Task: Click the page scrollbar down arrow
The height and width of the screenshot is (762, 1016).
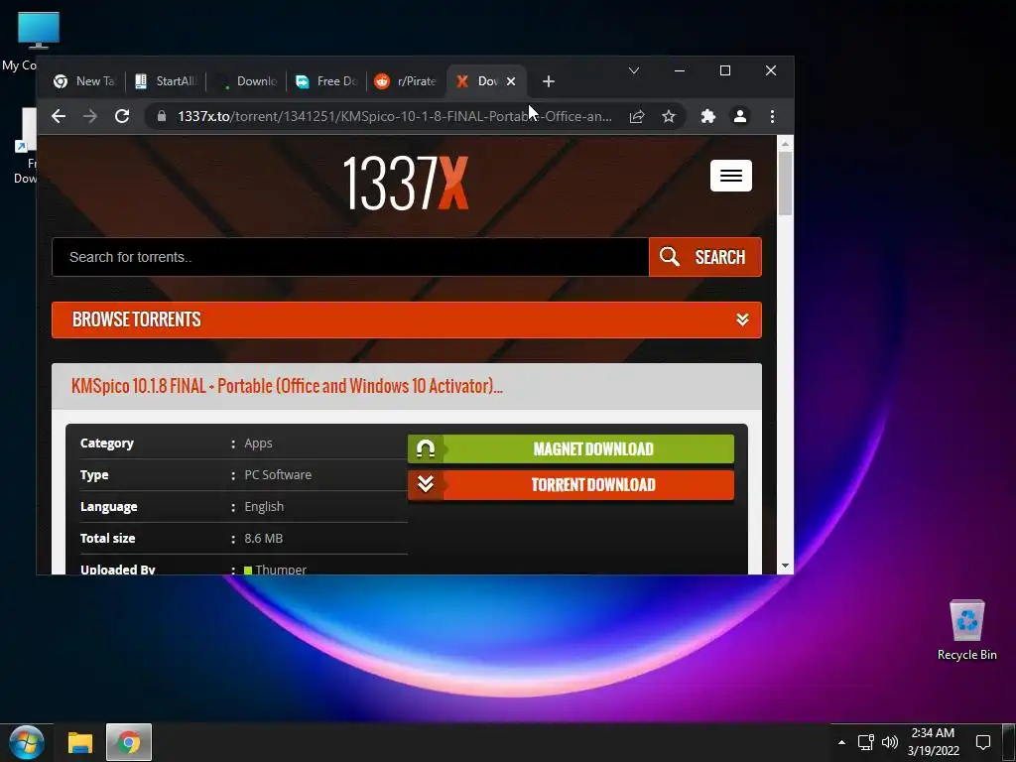Action: click(786, 566)
